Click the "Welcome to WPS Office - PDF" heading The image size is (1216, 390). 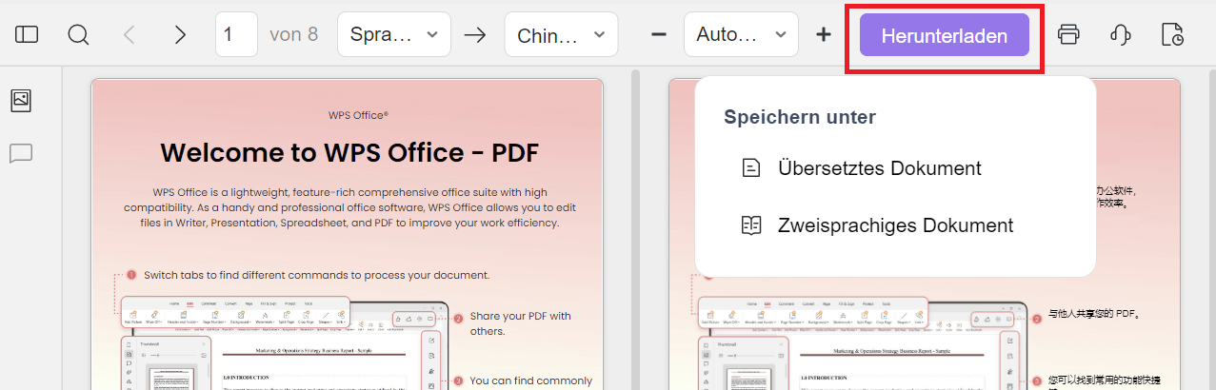coord(349,152)
